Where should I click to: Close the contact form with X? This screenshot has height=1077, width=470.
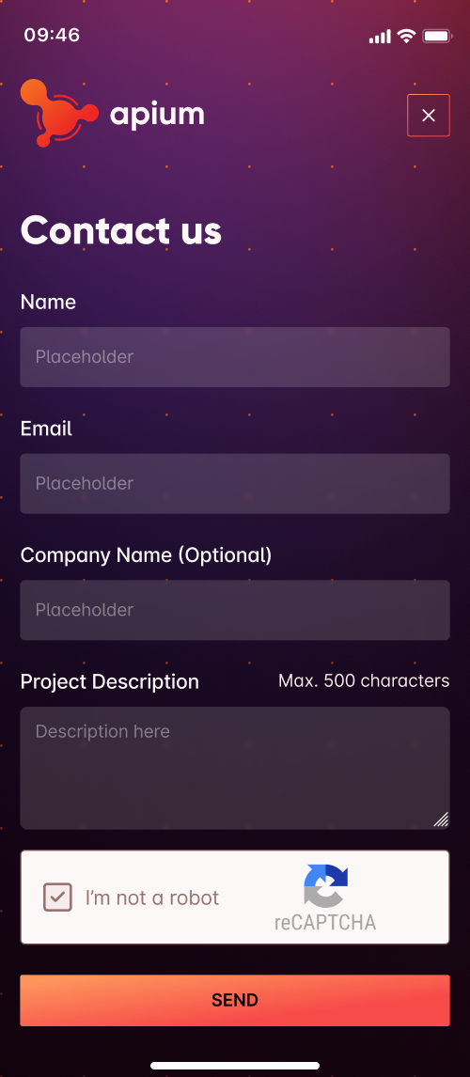pyautogui.click(x=428, y=116)
